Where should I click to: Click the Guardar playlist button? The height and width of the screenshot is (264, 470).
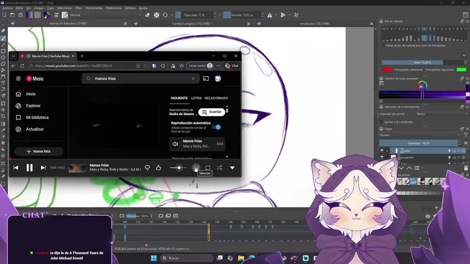pos(211,112)
